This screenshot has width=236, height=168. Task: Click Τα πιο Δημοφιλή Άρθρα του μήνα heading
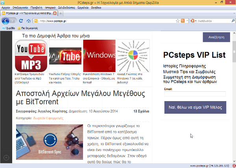coord(56,36)
